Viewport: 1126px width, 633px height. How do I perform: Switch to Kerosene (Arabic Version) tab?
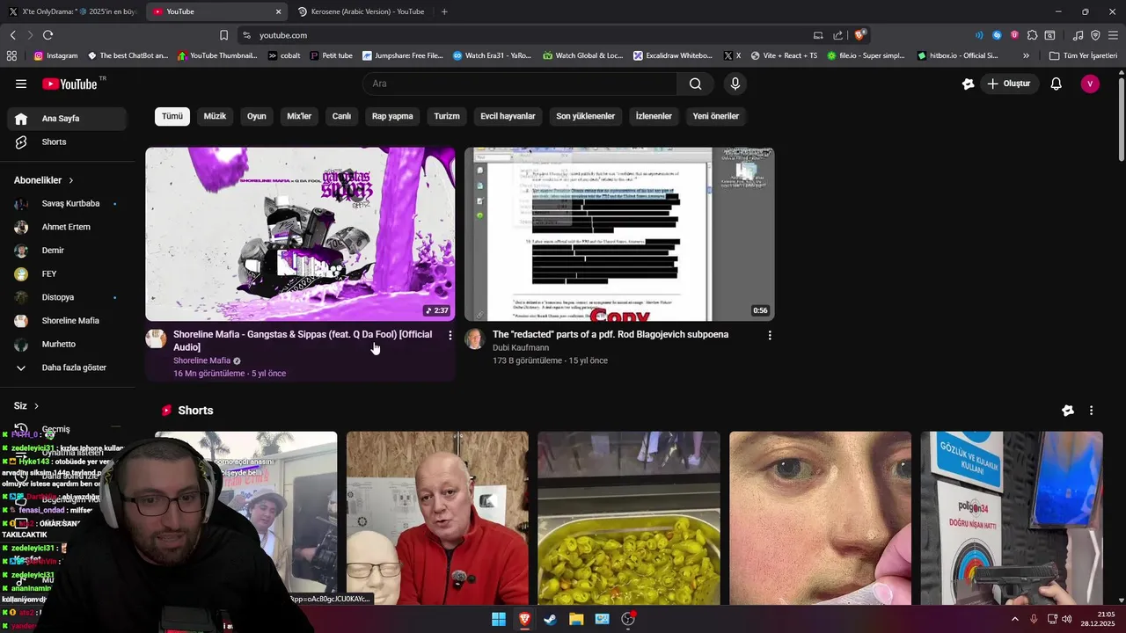(361, 11)
